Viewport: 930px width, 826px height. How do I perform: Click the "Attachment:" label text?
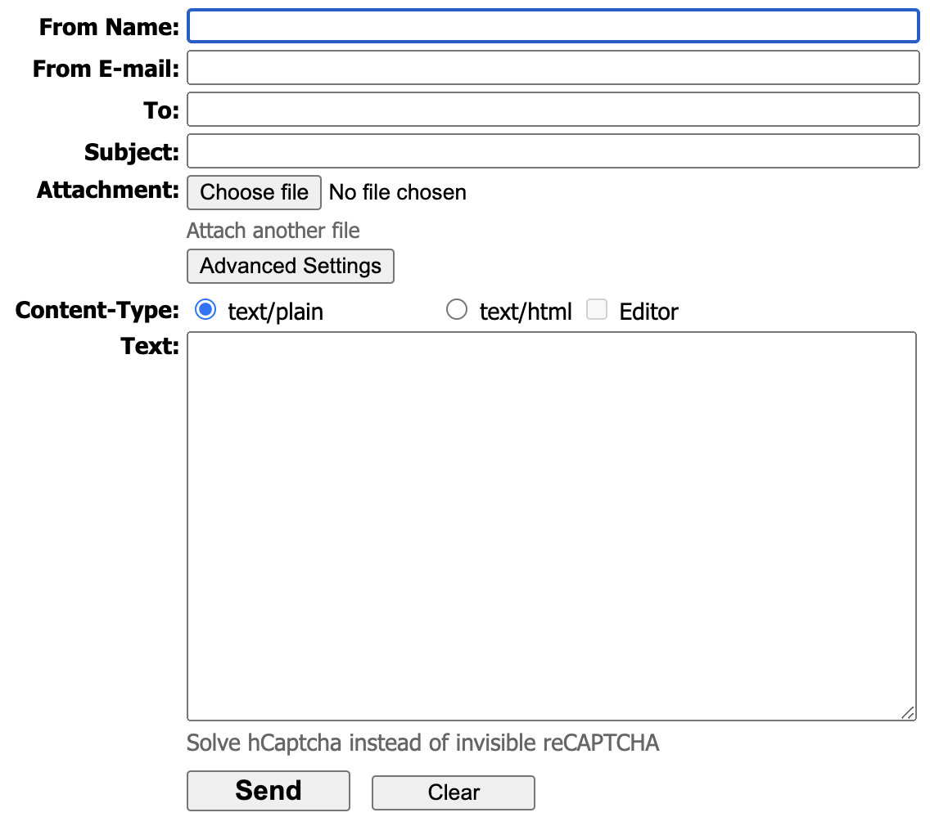(107, 191)
